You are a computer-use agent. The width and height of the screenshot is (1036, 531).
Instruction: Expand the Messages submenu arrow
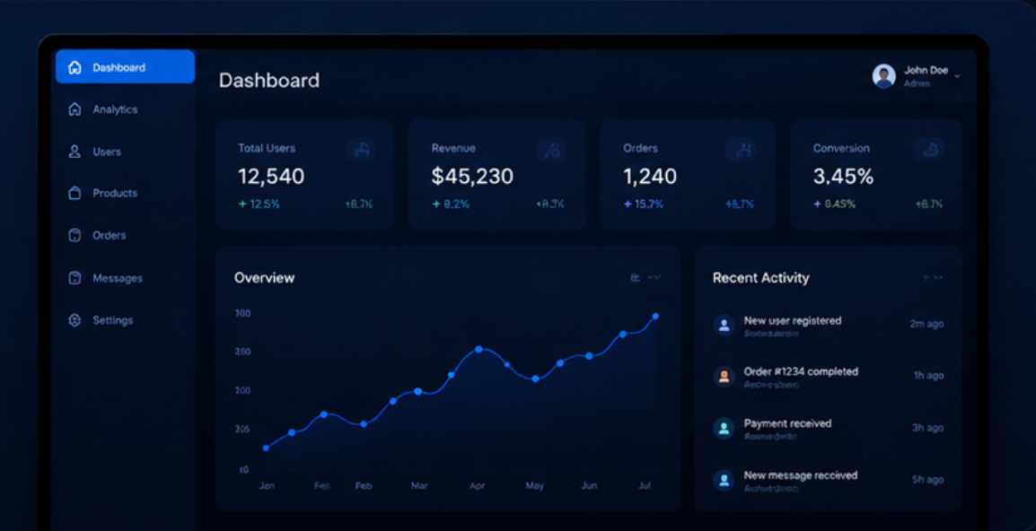click(x=179, y=278)
